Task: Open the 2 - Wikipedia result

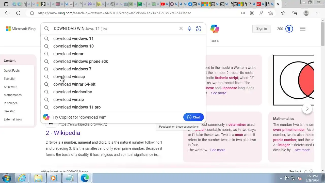Action: click(x=63, y=133)
